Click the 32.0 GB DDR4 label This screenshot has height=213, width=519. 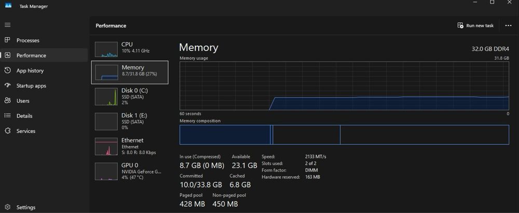coord(490,49)
